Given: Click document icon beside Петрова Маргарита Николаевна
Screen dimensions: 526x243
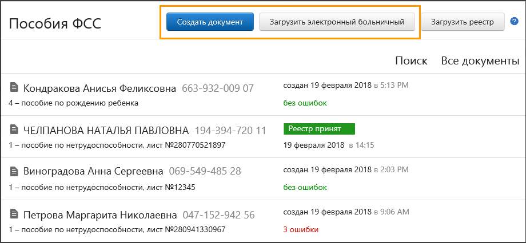Looking at the screenshot, I should (x=14, y=214).
